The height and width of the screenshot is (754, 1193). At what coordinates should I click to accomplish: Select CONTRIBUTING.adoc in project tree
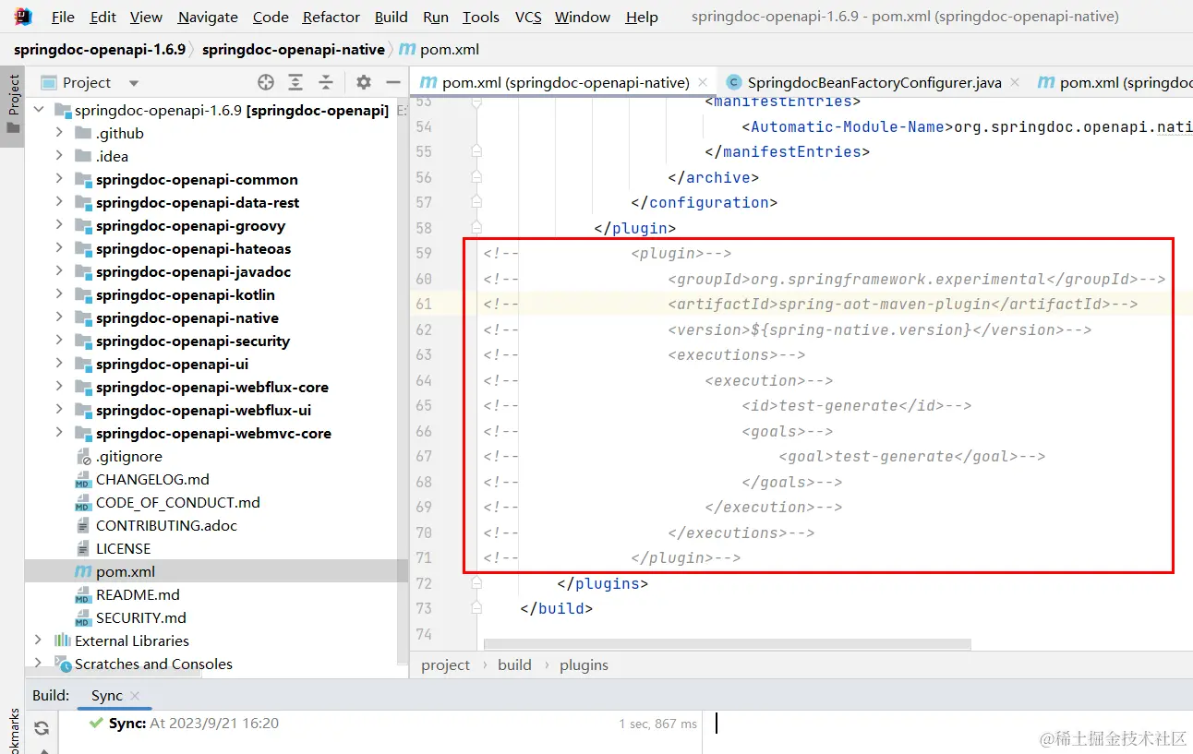166,525
